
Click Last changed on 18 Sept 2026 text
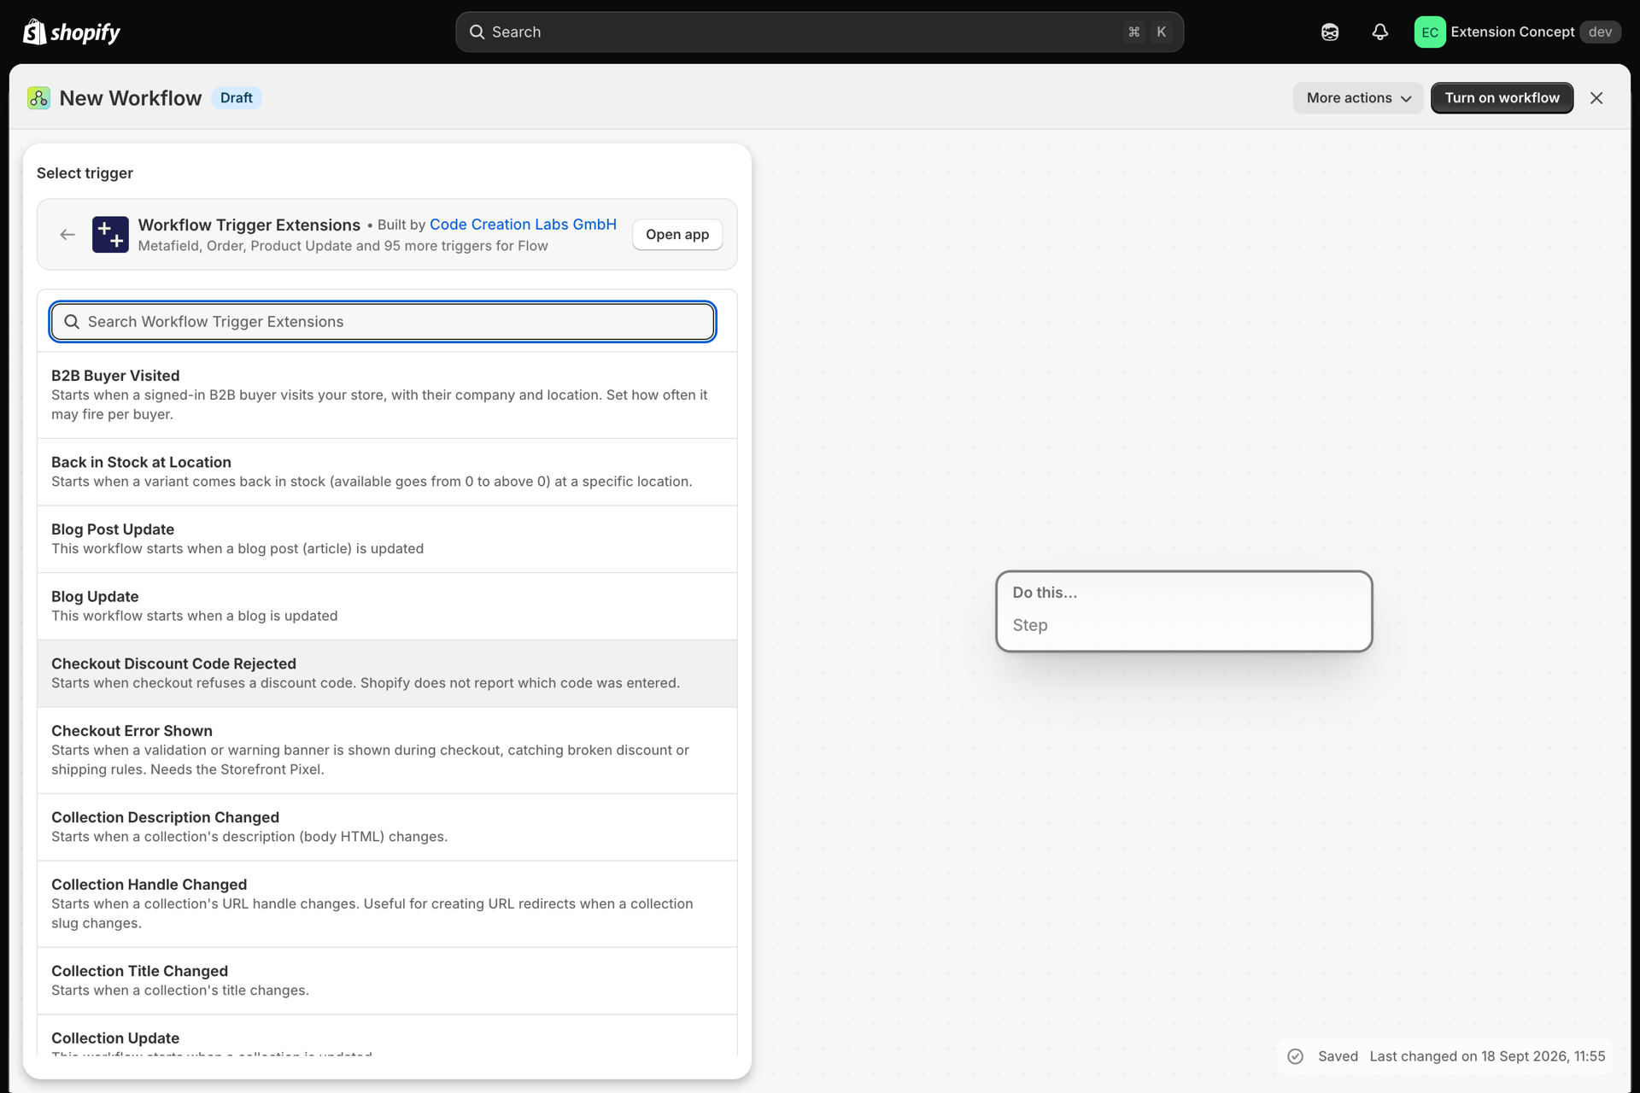tap(1487, 1056)
